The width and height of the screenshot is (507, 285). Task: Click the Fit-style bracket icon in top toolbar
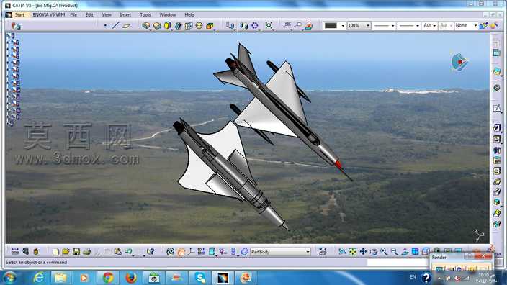click(269, 25)
